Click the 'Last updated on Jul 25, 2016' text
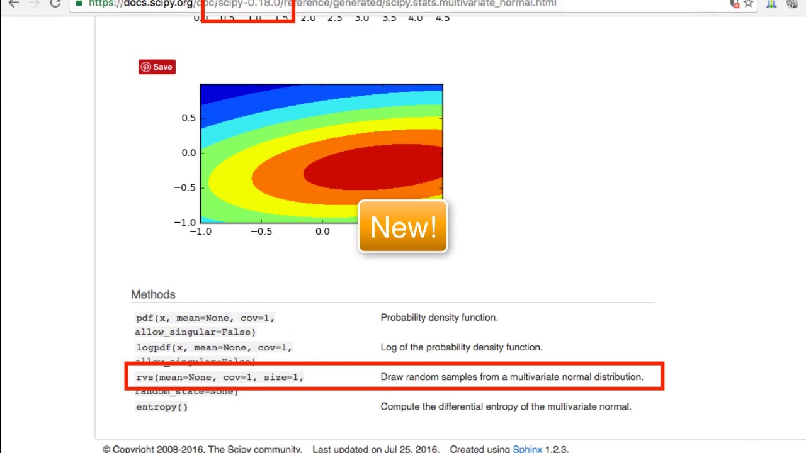806x453 pixels. tap(375, 449)
